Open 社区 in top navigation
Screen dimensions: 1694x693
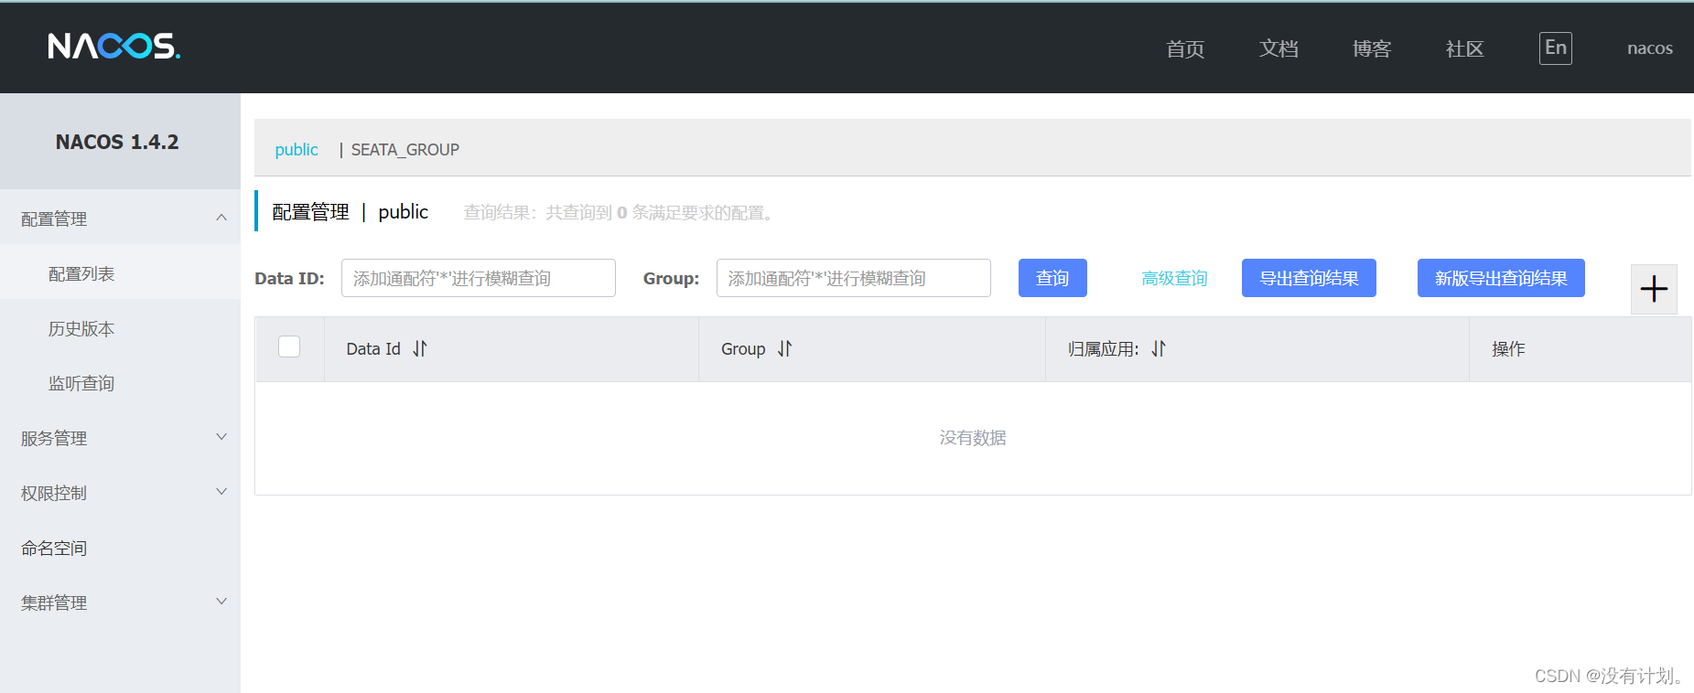(x=1464, y=48)
